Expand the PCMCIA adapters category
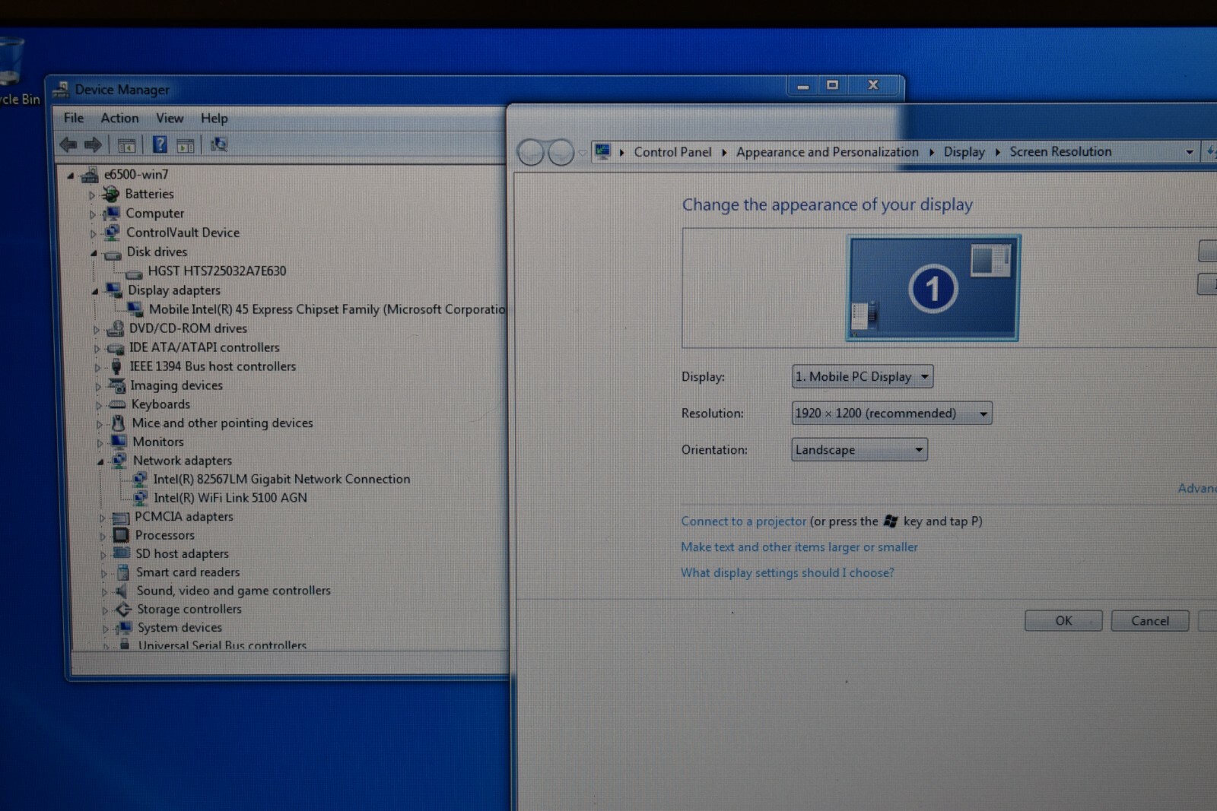Image resolution: width=1217 pixels, height=811 pixels. pos(103,518)
